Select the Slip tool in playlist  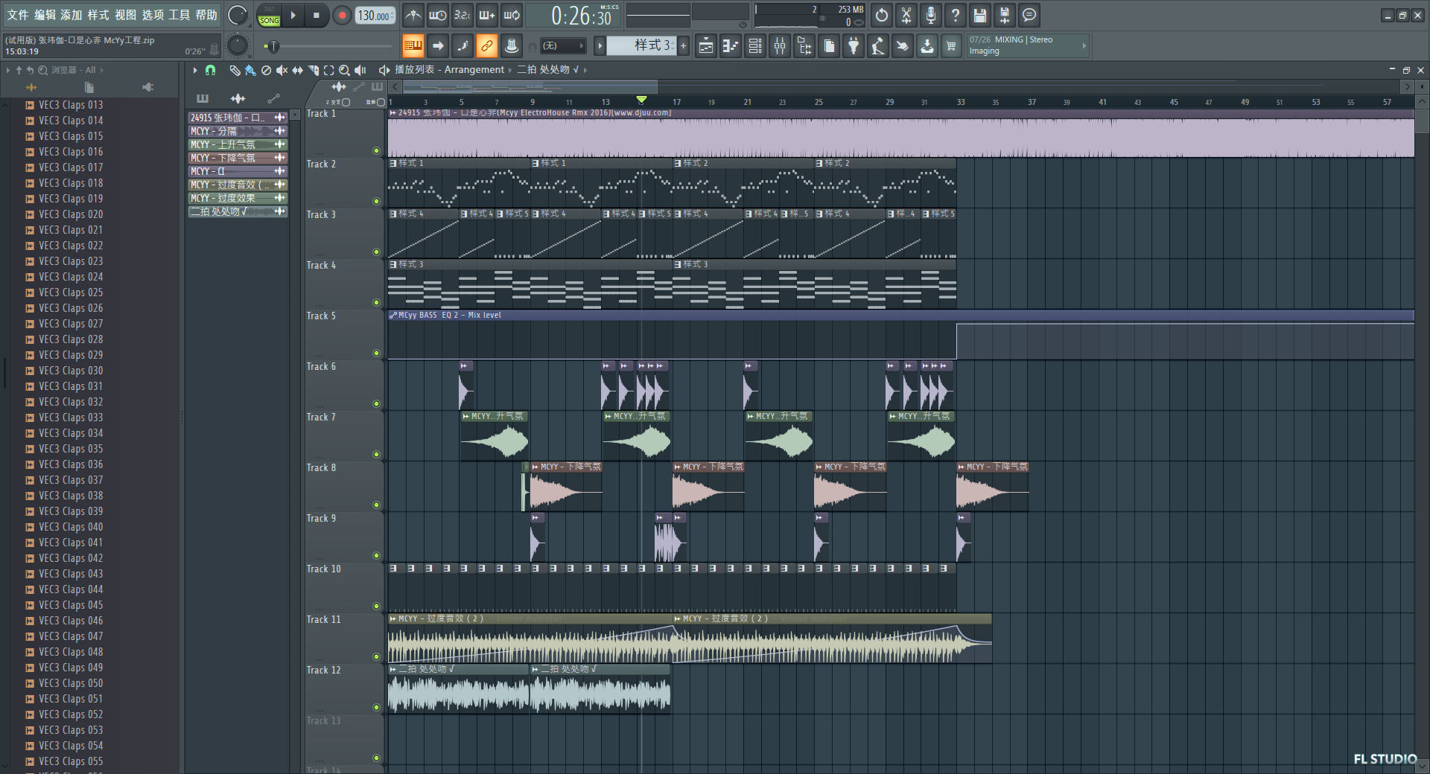(297, 70)
